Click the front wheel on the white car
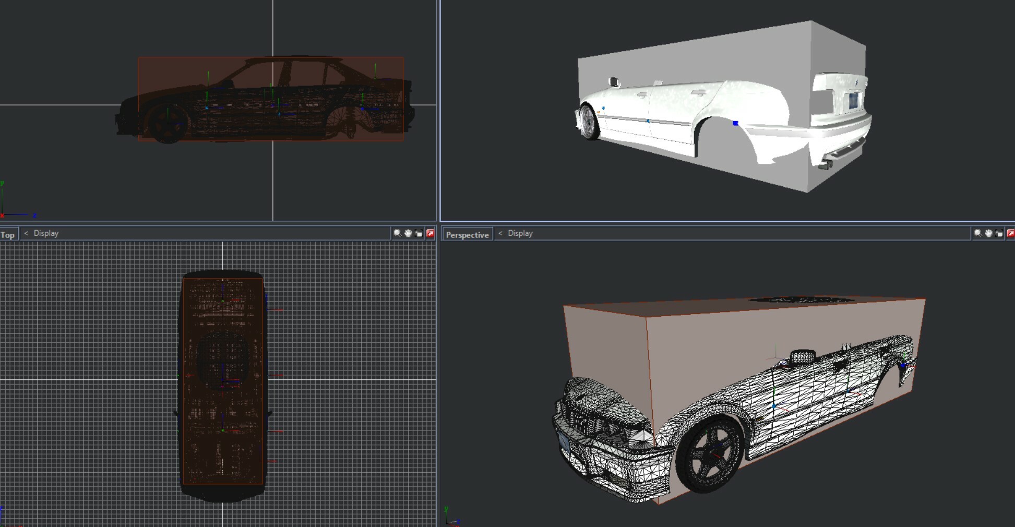Image resolution: width=1015 pixels, height=527 pixels. tap(590, 123)
